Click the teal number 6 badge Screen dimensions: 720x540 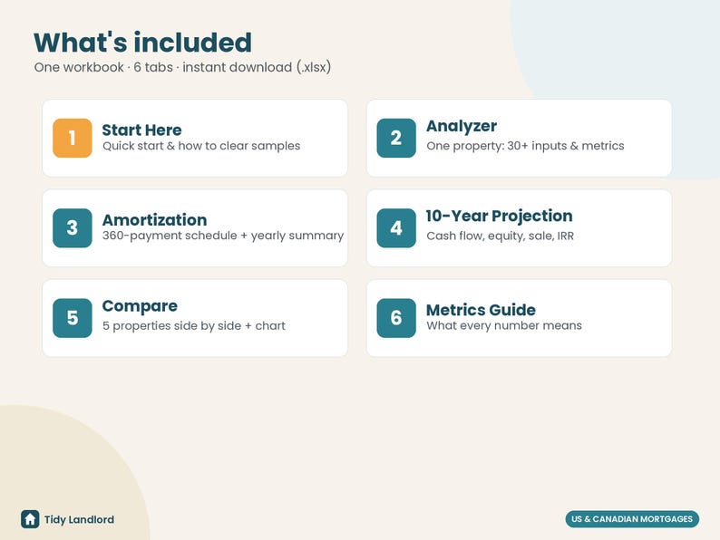coord(396,318)
